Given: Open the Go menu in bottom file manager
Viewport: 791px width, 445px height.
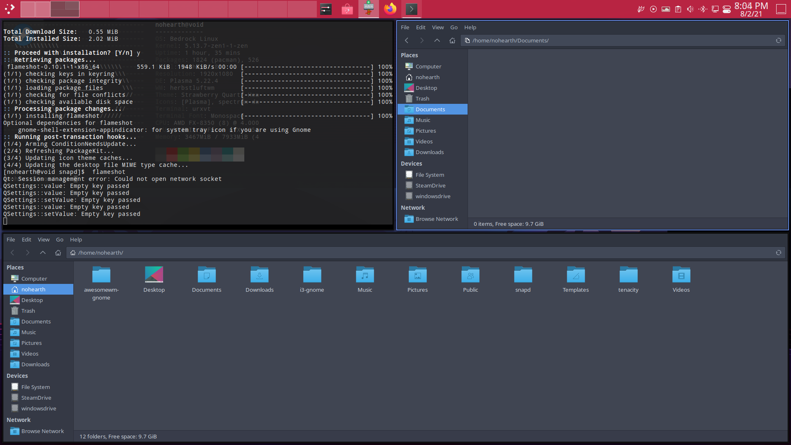Looking at the screenshot, I should point(60,239).
